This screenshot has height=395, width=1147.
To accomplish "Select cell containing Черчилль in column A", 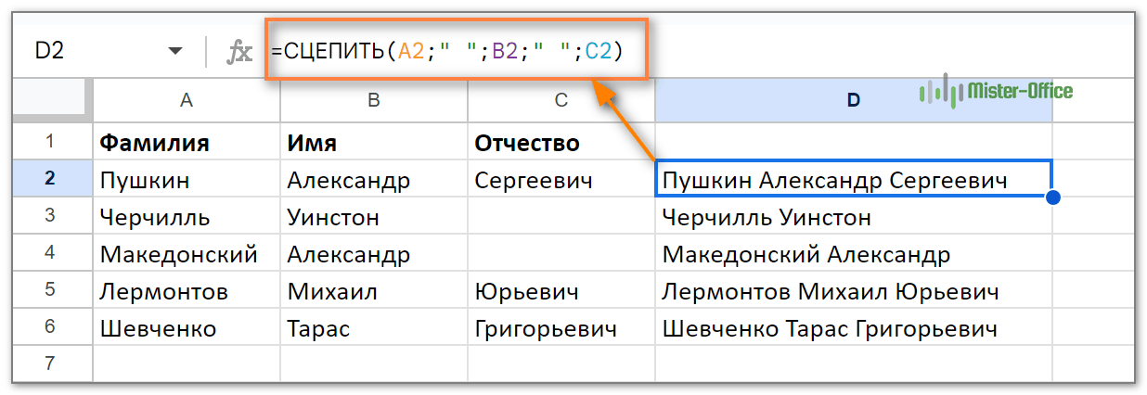I will [x=187, y=216].
